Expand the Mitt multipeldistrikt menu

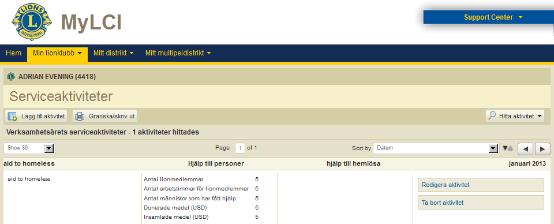(x=178, y=53)
